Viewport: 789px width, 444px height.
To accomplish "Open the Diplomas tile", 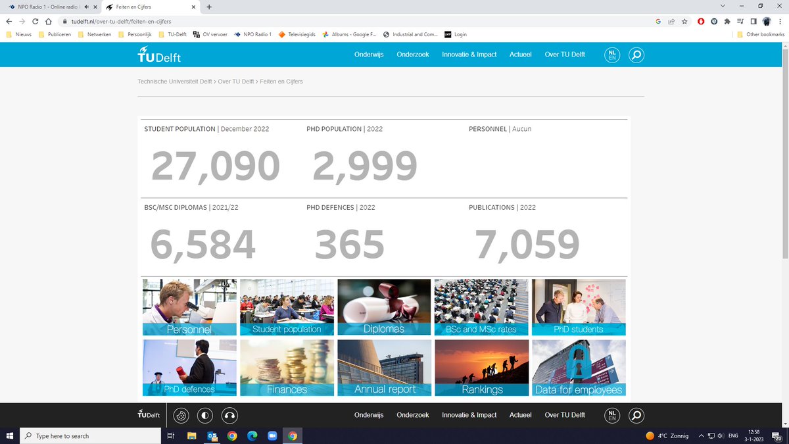I will tap(384, 307).
